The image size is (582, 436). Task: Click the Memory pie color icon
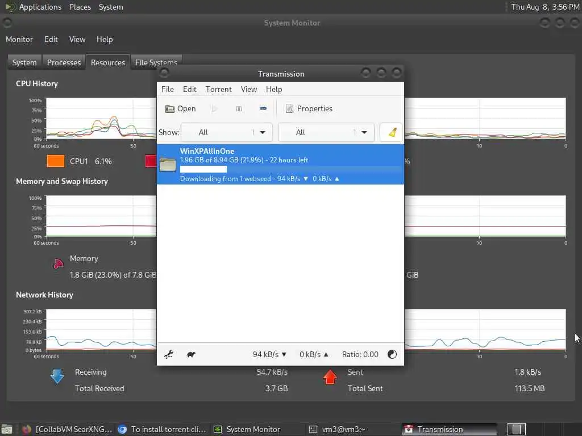pyautogui.click(x=59, y=263)
